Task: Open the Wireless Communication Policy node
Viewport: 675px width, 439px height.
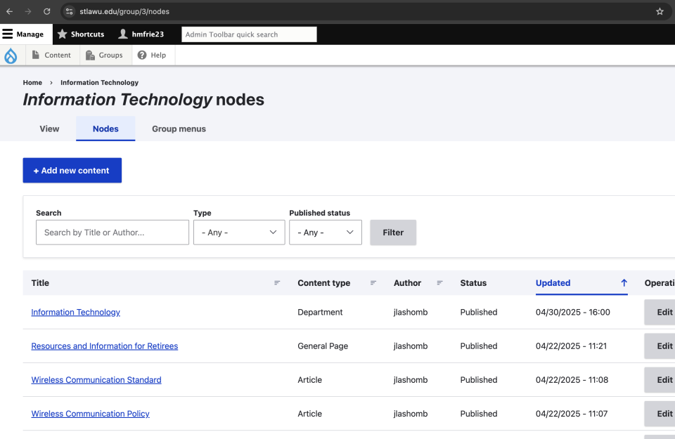Action: click(x=90, y=414)
